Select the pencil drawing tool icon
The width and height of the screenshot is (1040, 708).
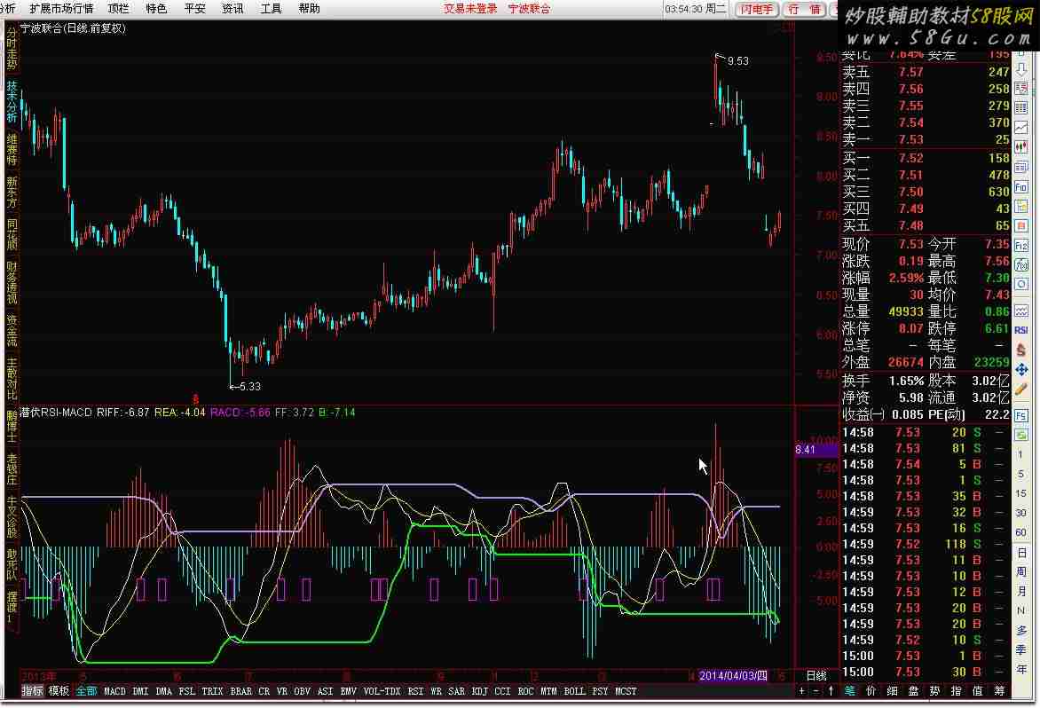(1021, 389)
